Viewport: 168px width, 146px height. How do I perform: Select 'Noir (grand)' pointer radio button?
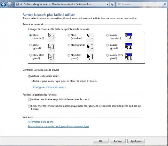point(69,45)
